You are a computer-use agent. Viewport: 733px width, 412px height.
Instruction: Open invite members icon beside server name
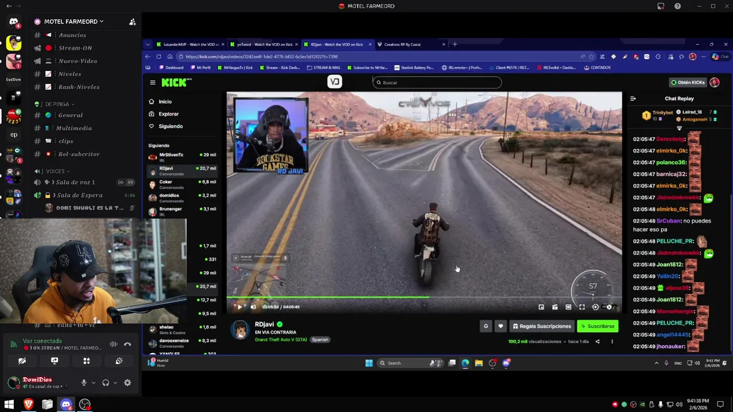tap(132, 22)
